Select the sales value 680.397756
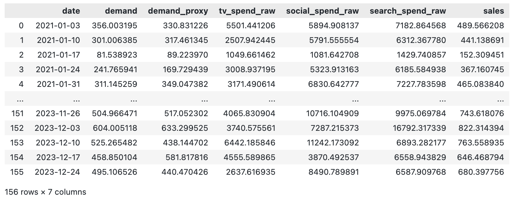 pyautogui.click(x=481, y=172)
